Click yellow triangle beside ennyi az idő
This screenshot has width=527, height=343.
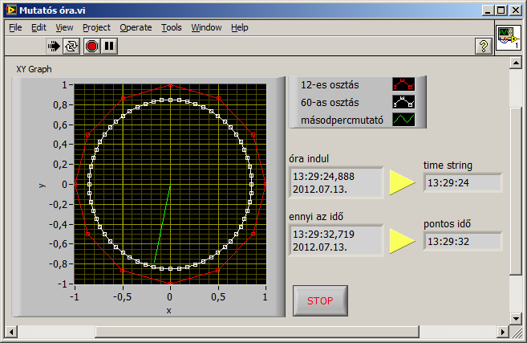(402, 241)
